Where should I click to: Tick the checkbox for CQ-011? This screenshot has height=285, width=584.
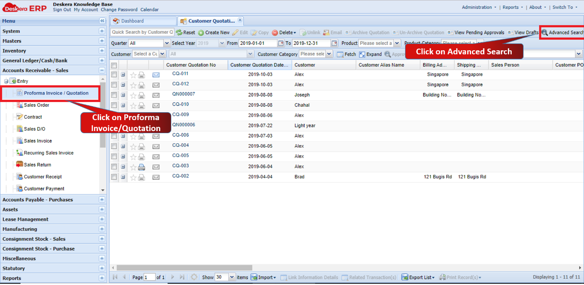tap(114, 74)
